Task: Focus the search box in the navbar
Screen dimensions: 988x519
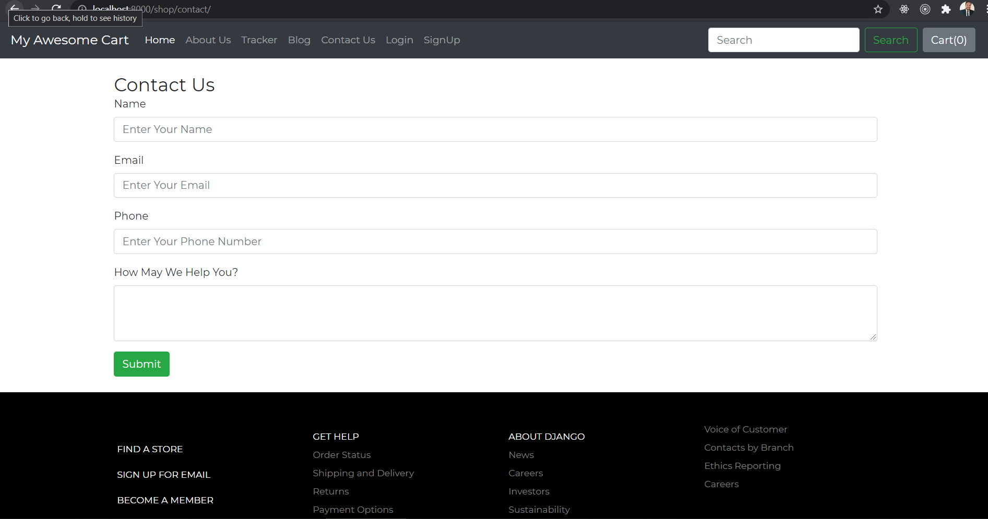Action: [783, 40]
